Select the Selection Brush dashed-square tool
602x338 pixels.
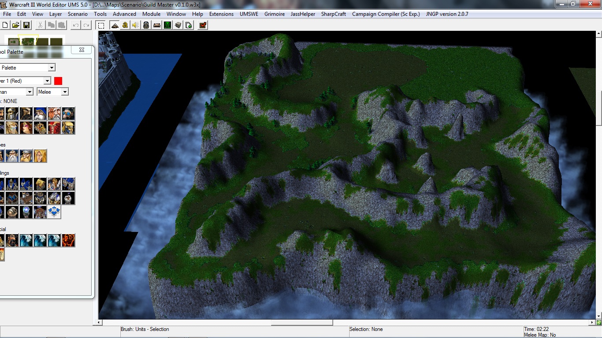pos(101,25)
